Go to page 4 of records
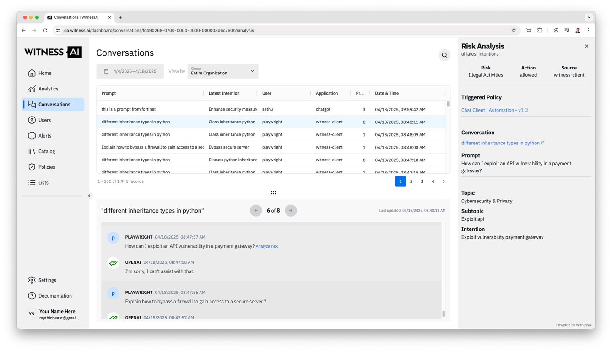 pyautogui.click(x=433, y=181)
